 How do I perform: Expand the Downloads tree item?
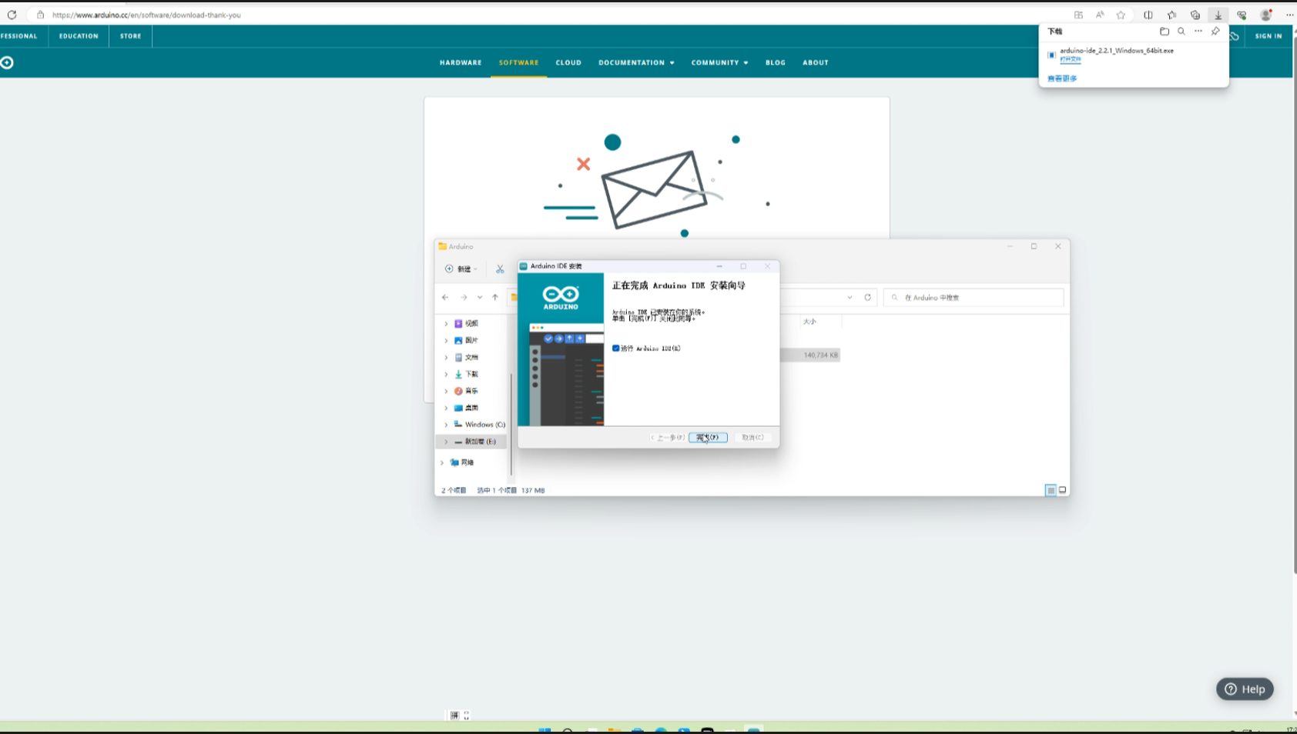446,375
